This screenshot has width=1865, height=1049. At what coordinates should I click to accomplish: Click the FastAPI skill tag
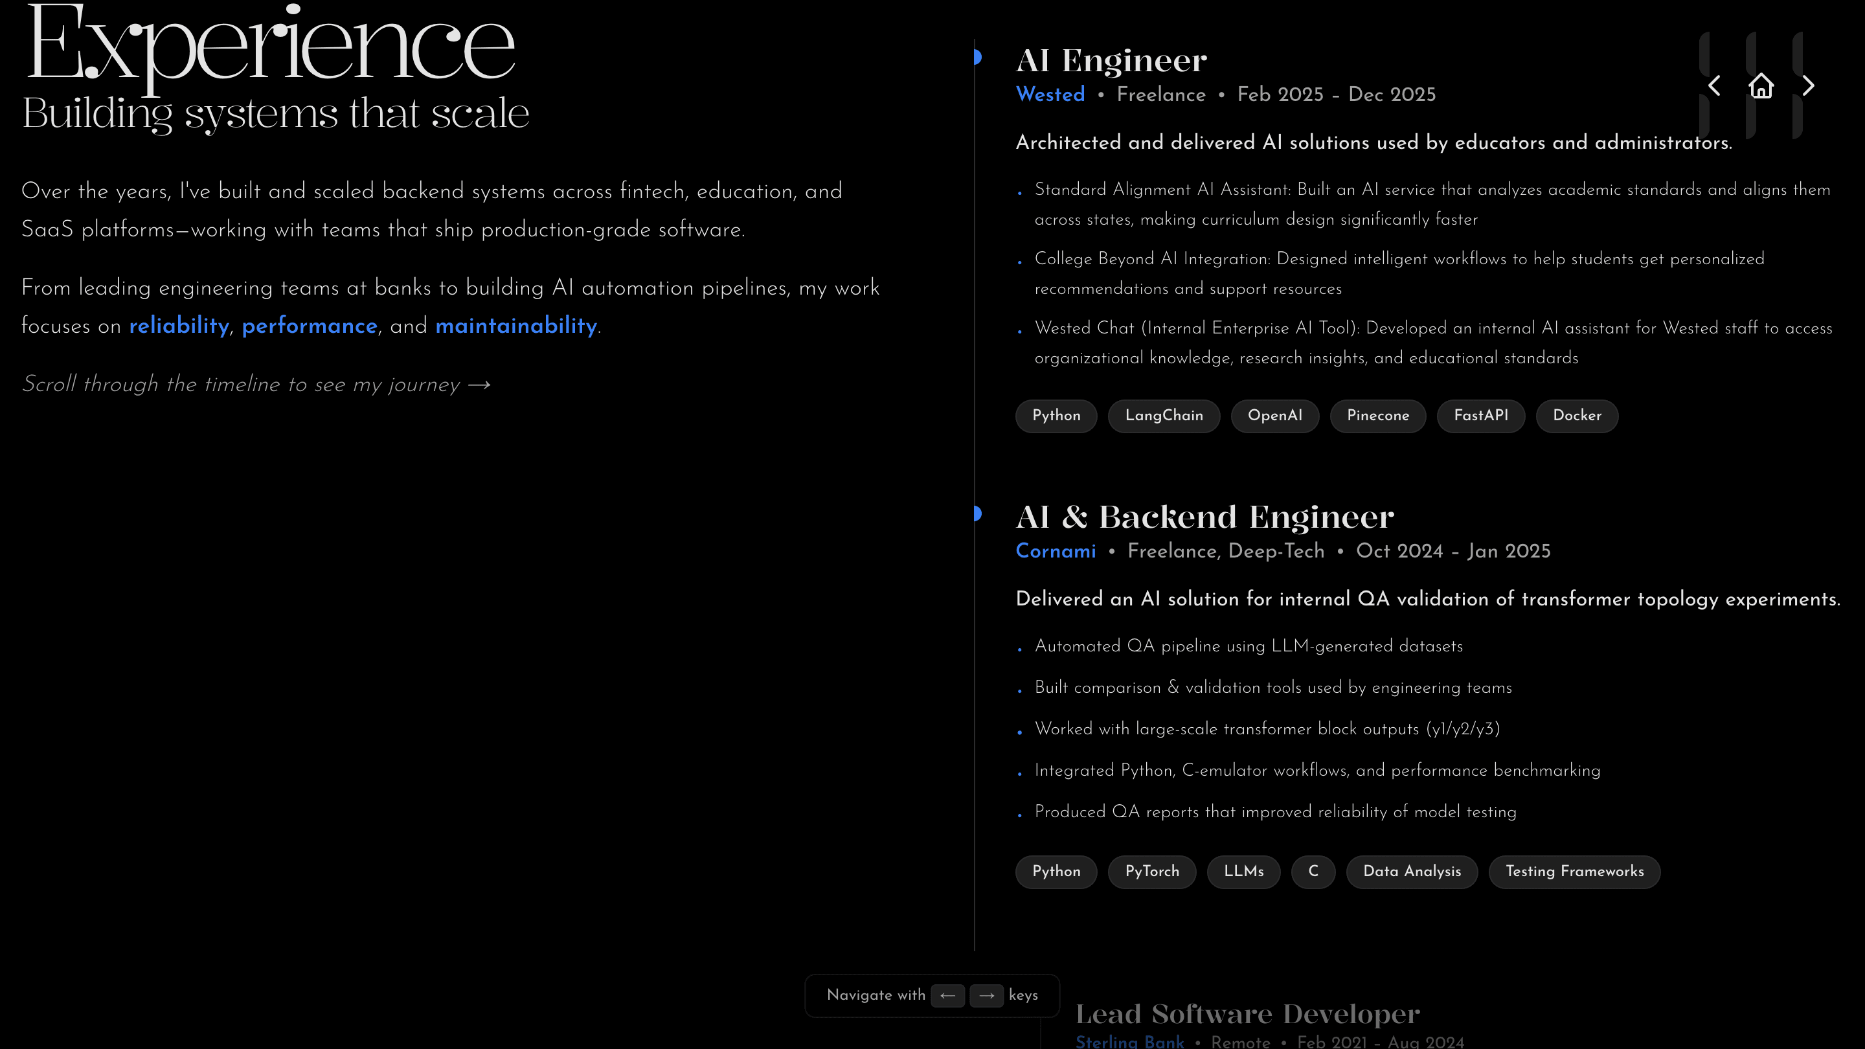(x=1481, y=416)
